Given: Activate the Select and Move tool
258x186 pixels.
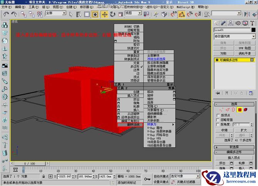Looking at the screenshot, I should [x=105, y=15].
